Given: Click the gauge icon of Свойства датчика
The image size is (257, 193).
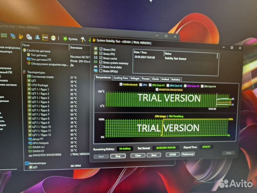Looking at the screenshot, I should click(25, 50).
